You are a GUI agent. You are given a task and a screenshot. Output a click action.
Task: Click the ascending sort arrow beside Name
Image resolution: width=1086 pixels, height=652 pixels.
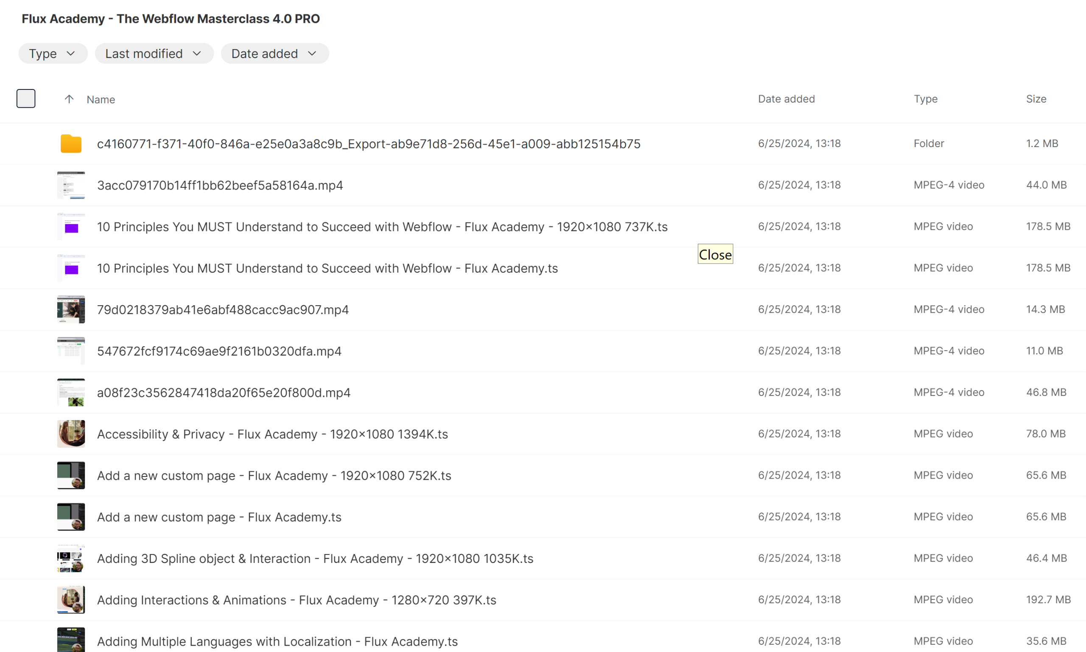(x=69, y=99)
